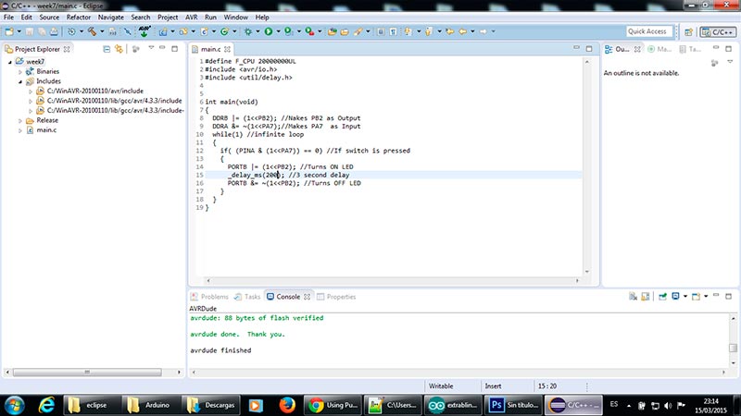Click the Console vertical scrollbar thumb
The image size is (741, 416).
pyautogui.click(x=733, y=349)
